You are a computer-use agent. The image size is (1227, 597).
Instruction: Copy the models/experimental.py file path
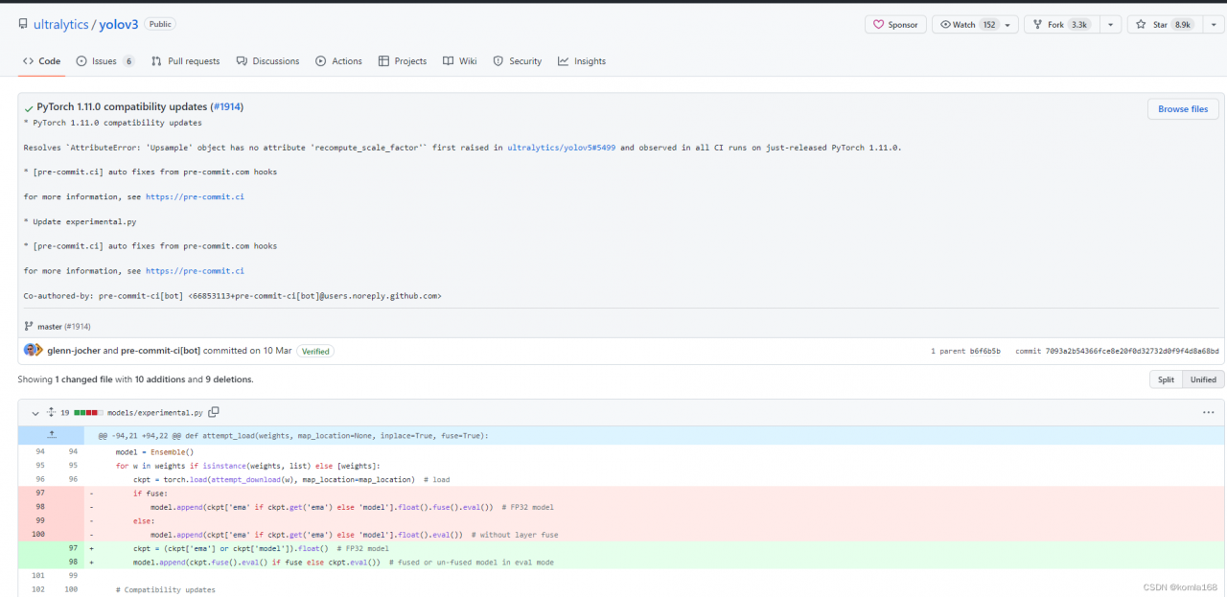pos(214,412)
